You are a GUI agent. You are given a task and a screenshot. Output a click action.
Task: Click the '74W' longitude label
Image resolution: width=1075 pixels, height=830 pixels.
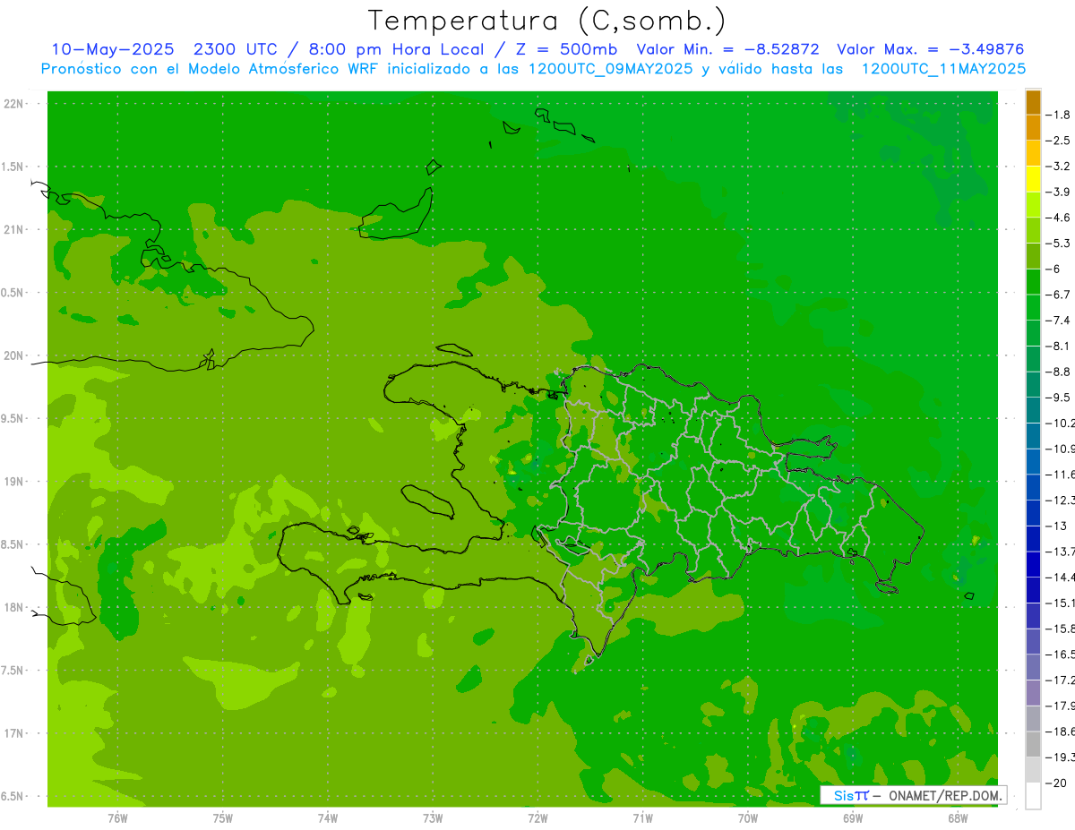click(x=328, y=818)
